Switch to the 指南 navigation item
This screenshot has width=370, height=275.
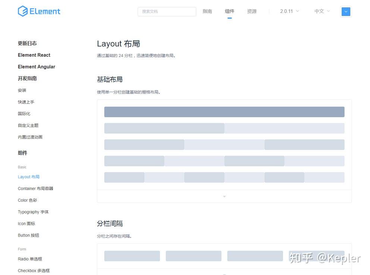207,11
